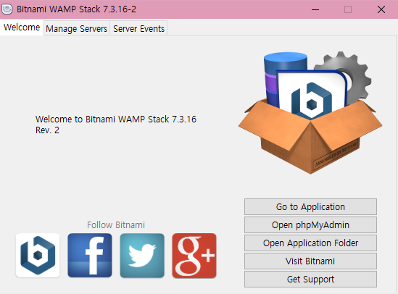Click the Bitnami stack box illustration
This screenshot has width=398, height=294.
310,112
